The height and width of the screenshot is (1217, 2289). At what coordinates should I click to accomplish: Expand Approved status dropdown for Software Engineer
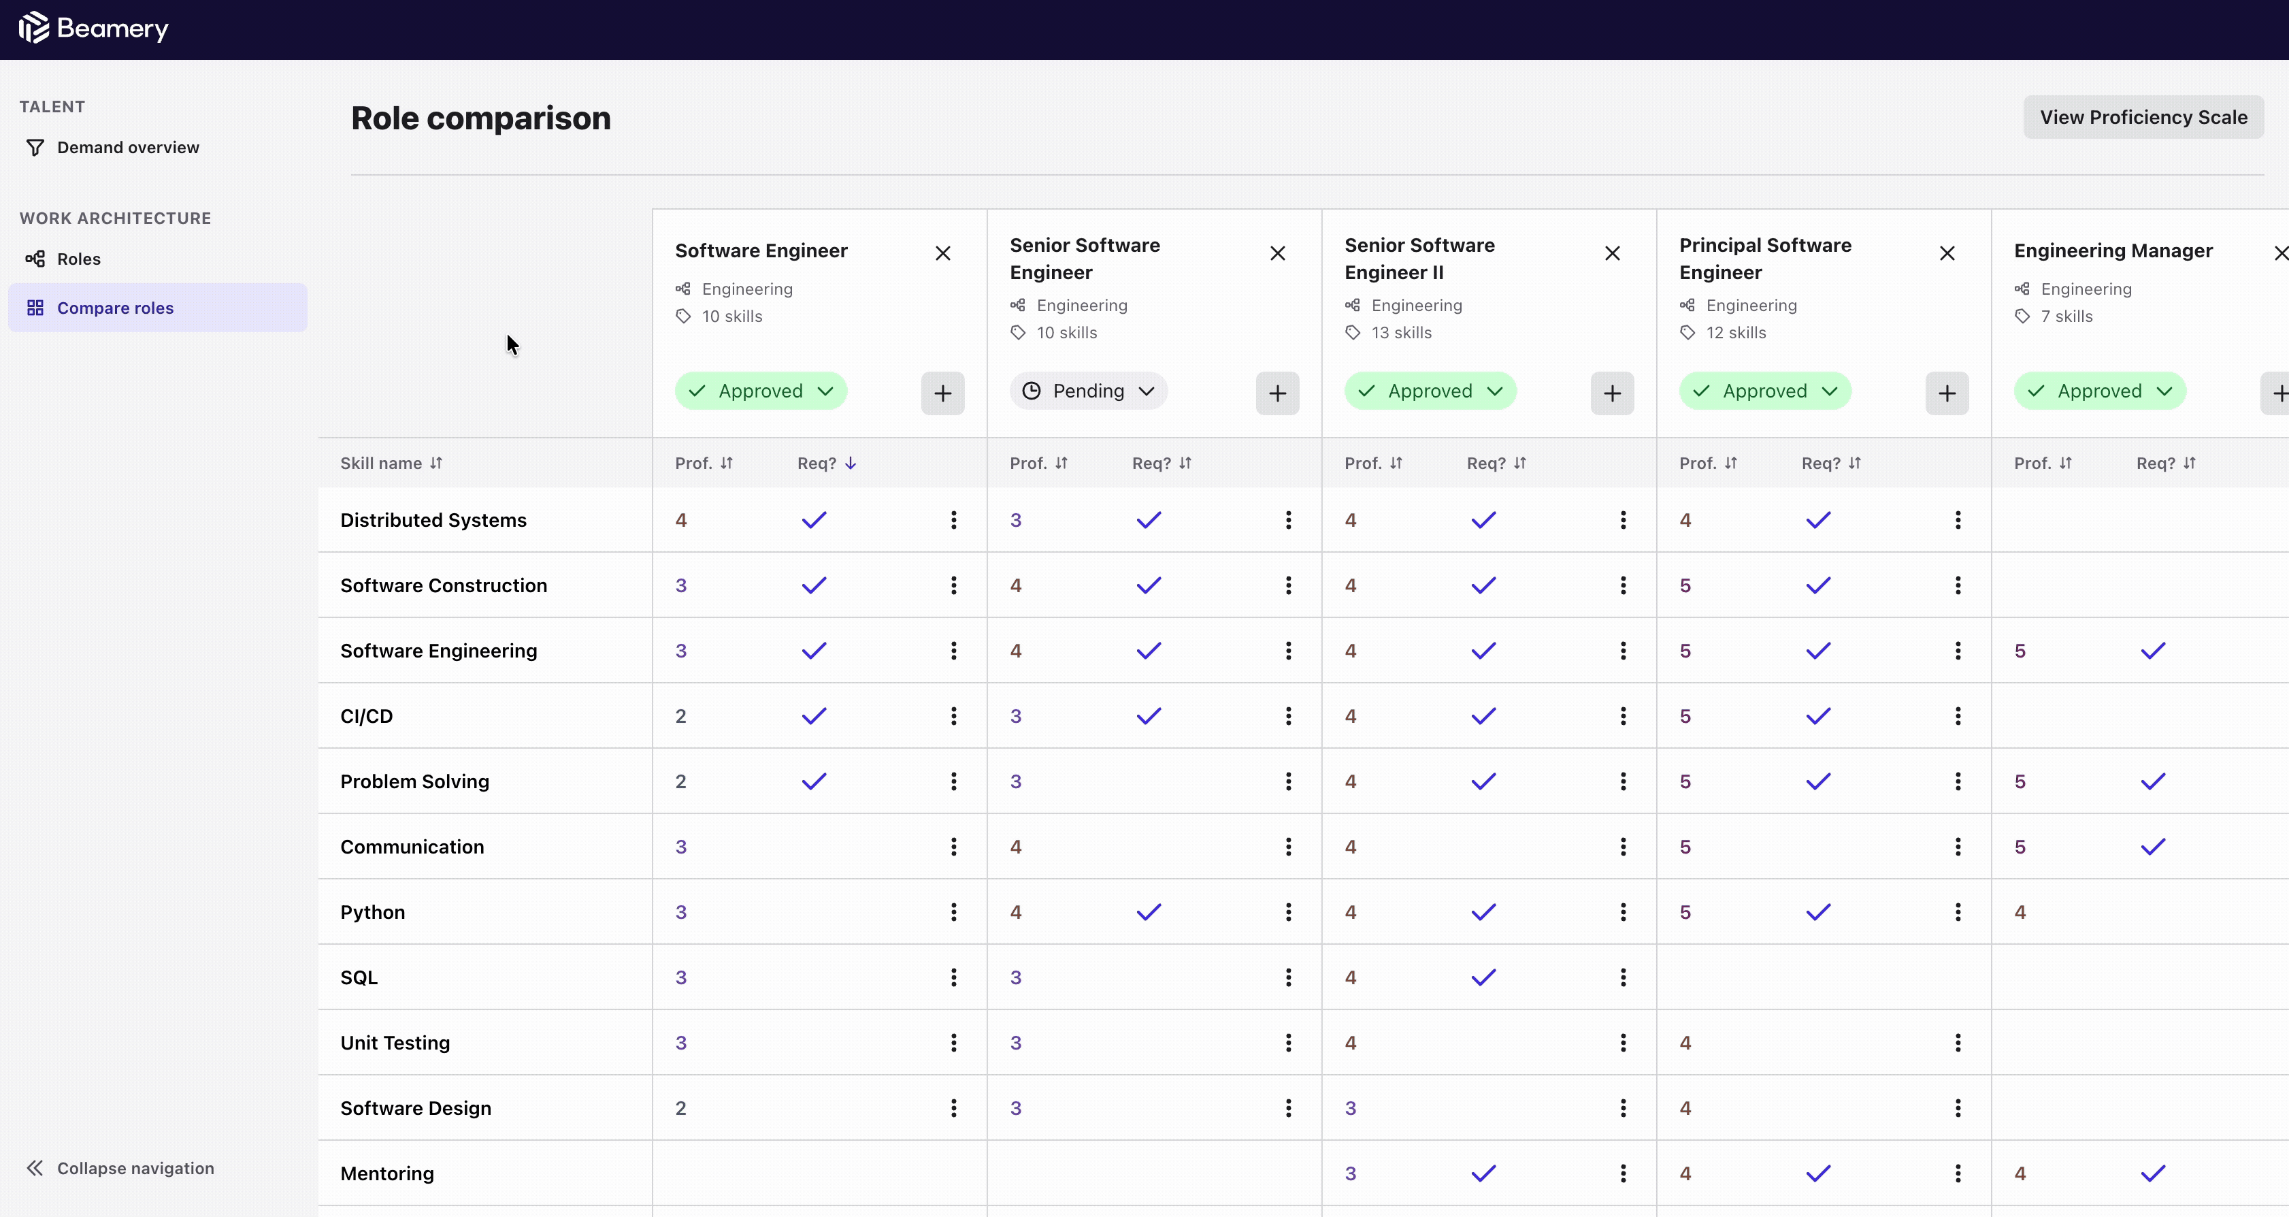[761, 391]
